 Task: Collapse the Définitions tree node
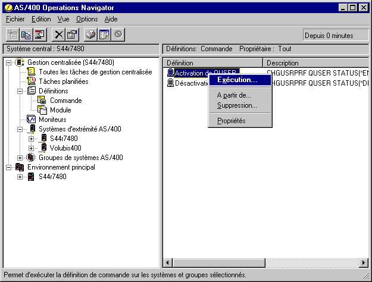tap(20, 91)
